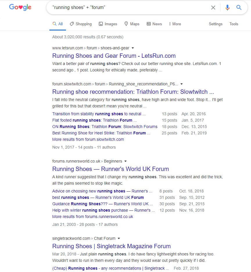Screen dimensions: 251x272
Task: Click More results from forums.runnersworld.co.uk
Action: (93, 217)
